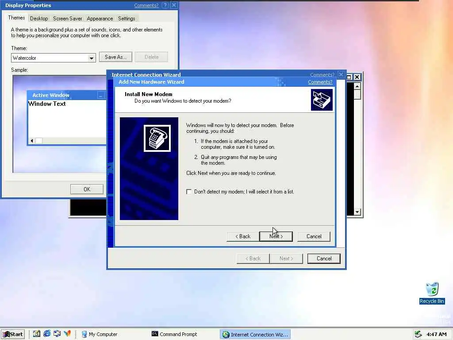Click help question mark in Display Properties
The width and height of the screenshot is (453, 340).
point(165,5)
